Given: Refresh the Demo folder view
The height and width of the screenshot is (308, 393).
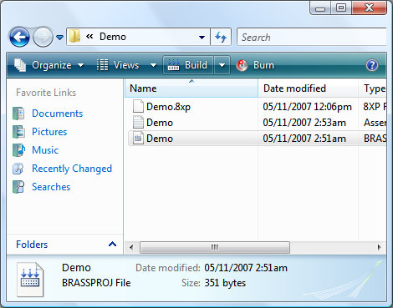Looking at the screenshot, I should pos(221,37).
